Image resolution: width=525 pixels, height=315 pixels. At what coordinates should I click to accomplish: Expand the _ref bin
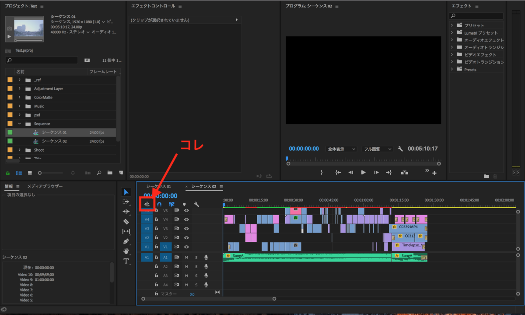[20, 80]
